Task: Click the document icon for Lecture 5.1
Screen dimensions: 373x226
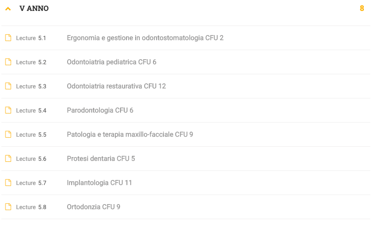Action: click(8, 38)
